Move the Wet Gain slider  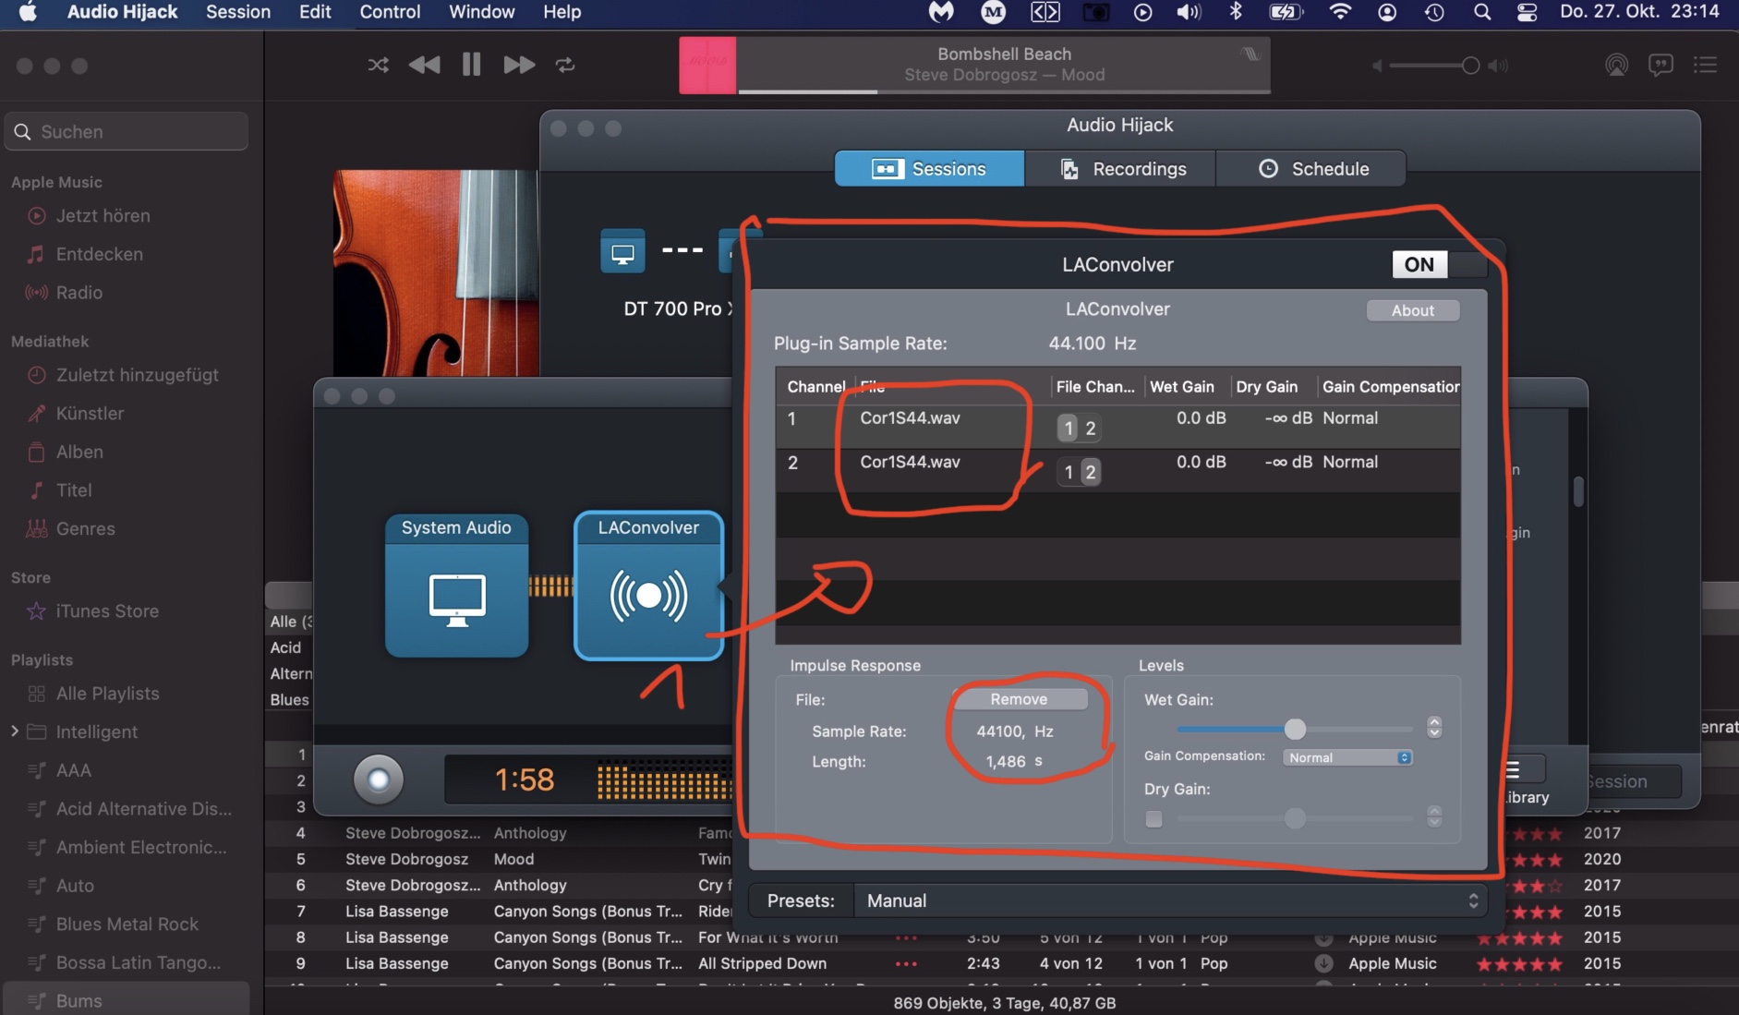click(1295, 729)
